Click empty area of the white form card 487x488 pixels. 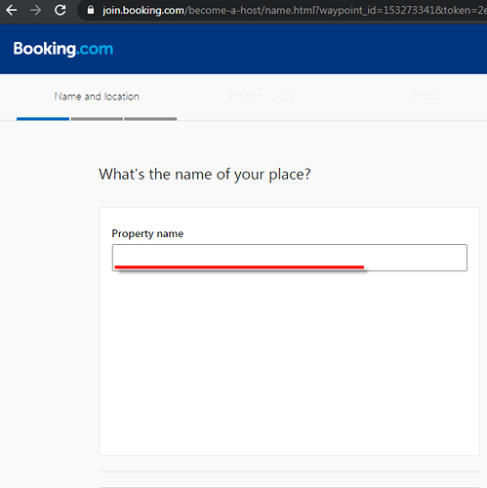tap(289, 361)
